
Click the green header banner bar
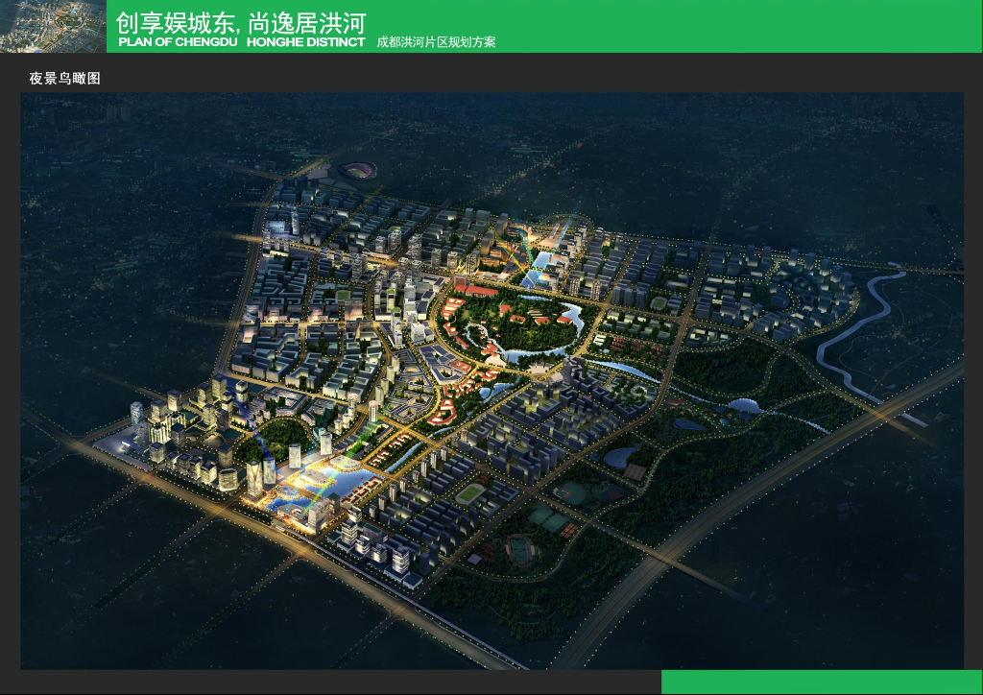[545, 26]
